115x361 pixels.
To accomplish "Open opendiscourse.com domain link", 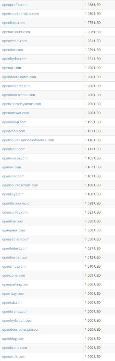I will 17,203.
